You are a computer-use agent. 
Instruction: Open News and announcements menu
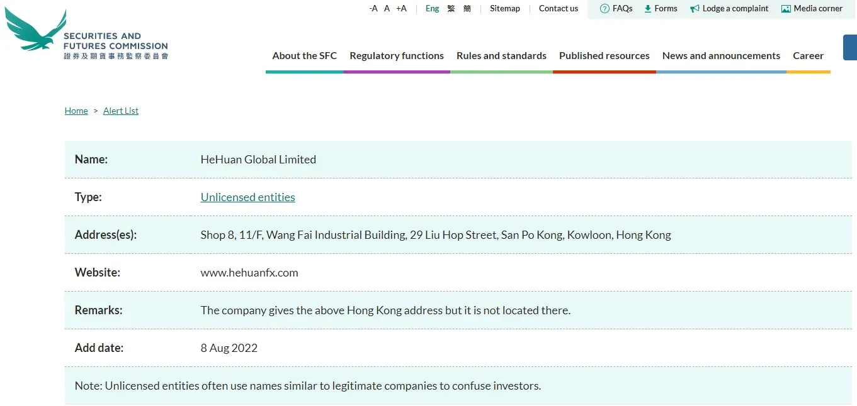(721, 56)
